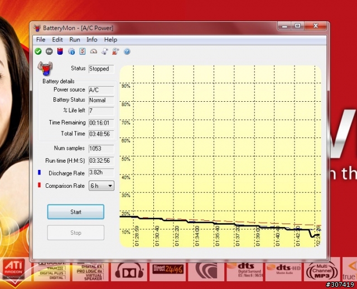Click the Run time value 03:32:56

pos(102,161)
